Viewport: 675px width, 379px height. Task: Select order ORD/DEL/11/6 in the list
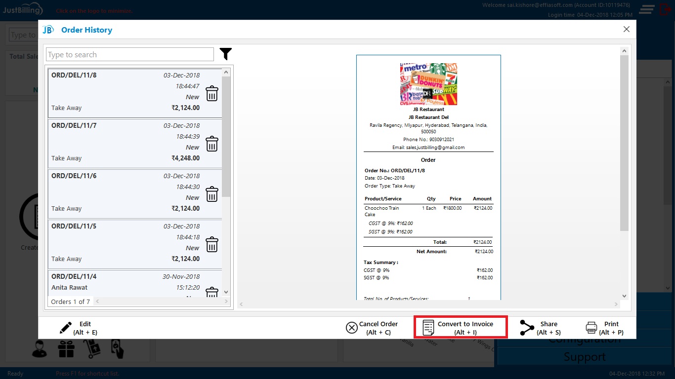[x=135, y=194]
